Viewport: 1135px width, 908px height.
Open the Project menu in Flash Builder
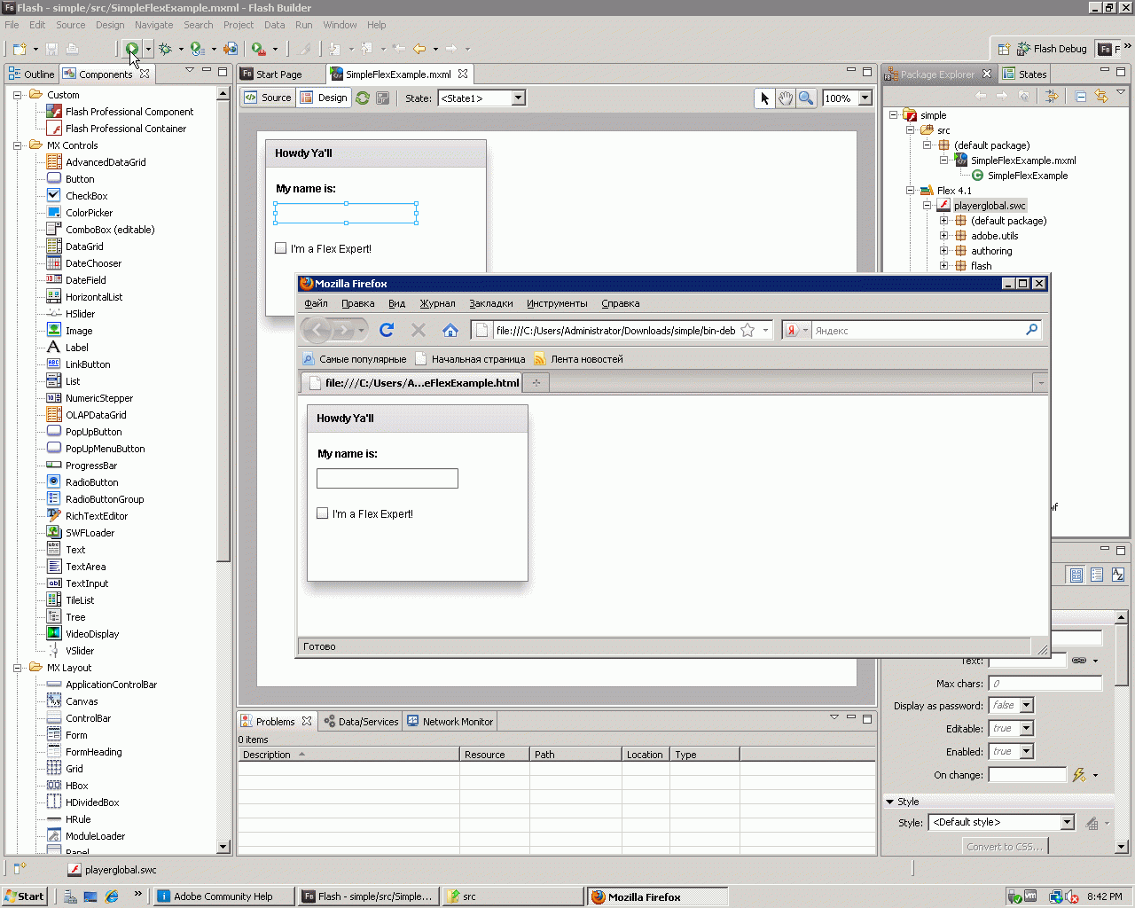239,25
